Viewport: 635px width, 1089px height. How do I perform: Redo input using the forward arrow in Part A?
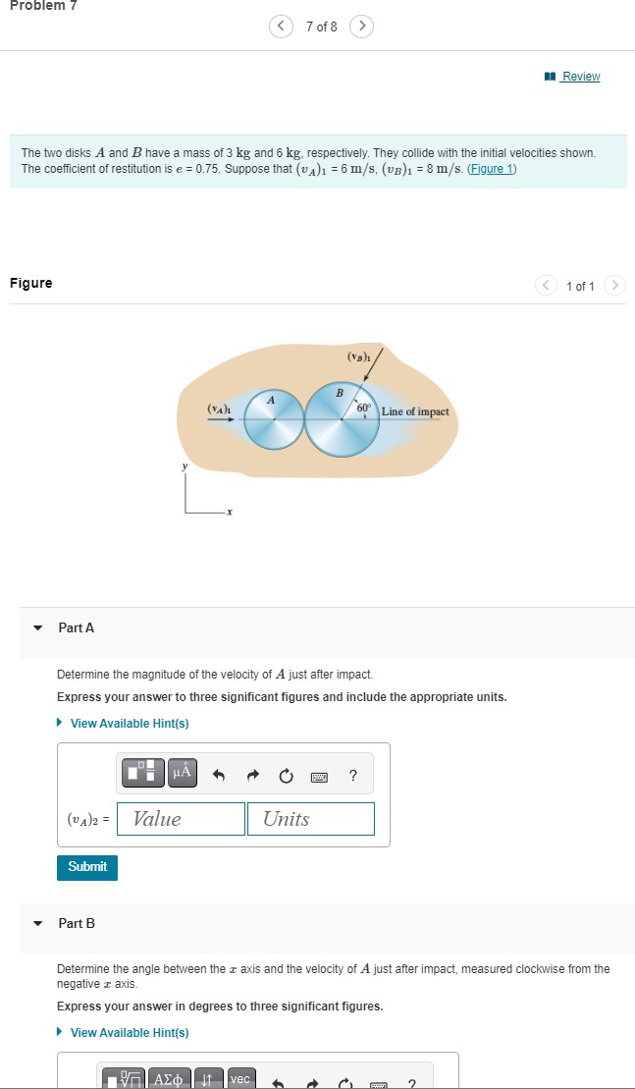252,773
